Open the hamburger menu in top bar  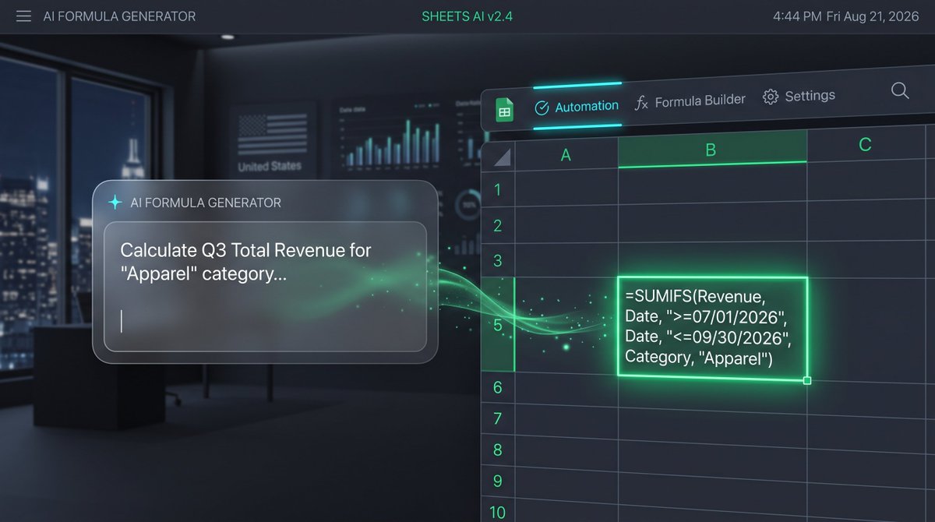pyautogui.click(x=23, y=16)
